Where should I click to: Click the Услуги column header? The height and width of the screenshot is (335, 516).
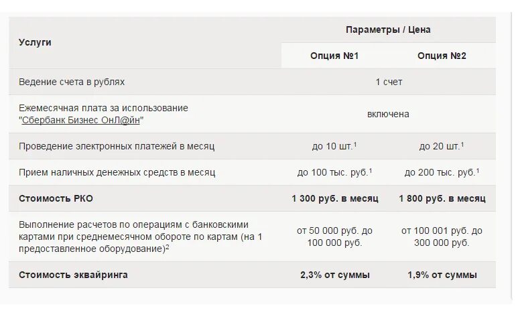(x=35, y=42)
